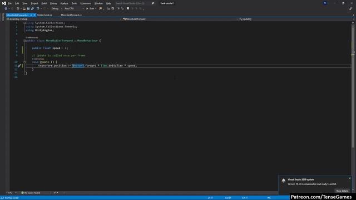Viewport: 356px width, 200px height.
Task: Click the uncomment lines toolbar icon
Action: (x=122, y=9)
